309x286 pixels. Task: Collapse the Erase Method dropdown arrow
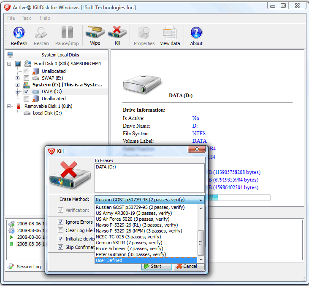click(x=201, y=200)
